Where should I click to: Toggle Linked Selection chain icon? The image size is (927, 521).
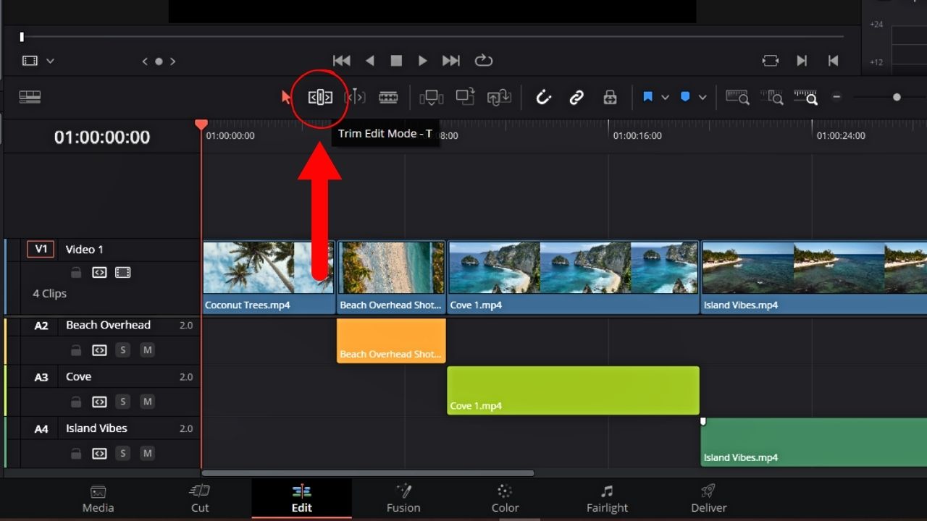[576, 97]
